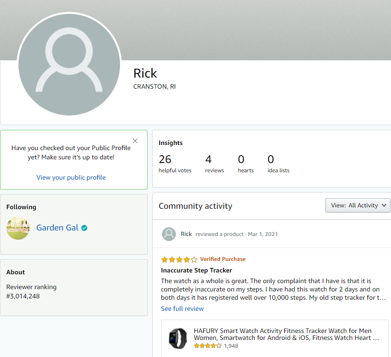Viewport: 391px width, 357px height.
Task: Open See full review link
Action: 182,309
